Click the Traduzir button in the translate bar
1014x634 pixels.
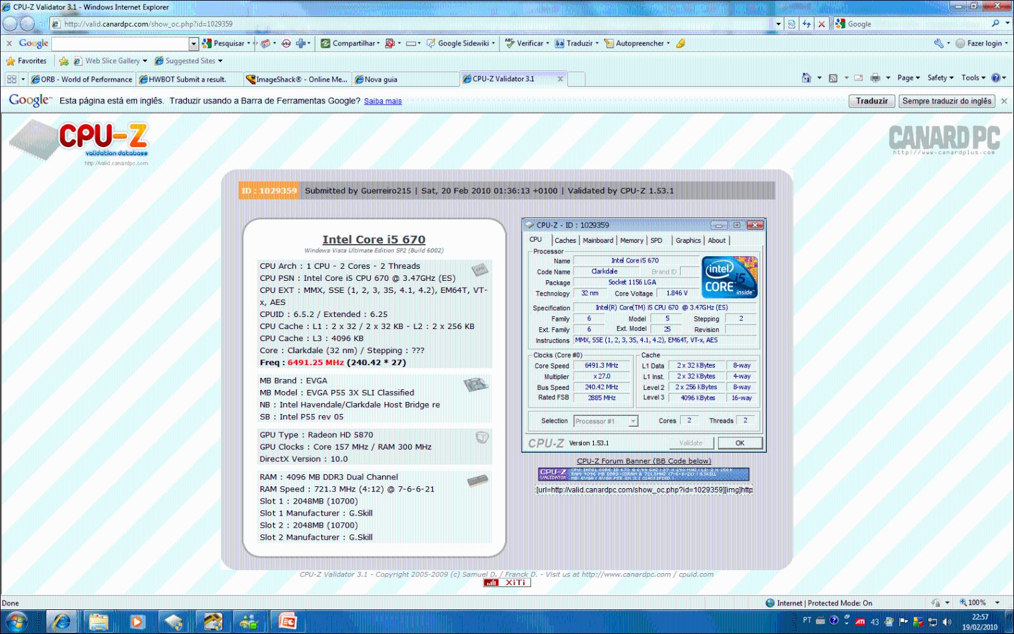pyautogui.click(x=871, y=101)
